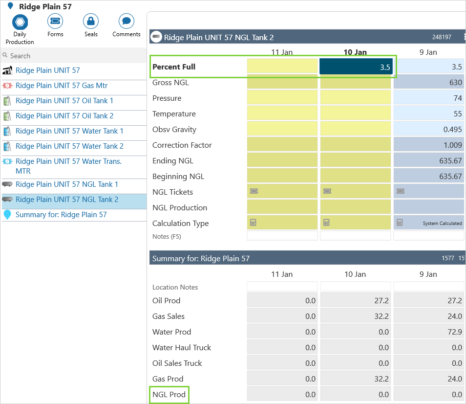466x404 pixels.
Task: Open Ridge Plain UNIT 57 Water Tank 2
Action: point(69,146)
